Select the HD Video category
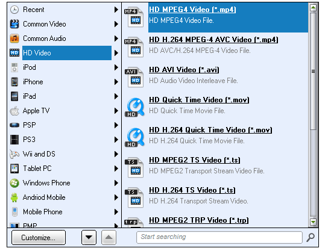Image resolution: width=328 pixels, height=251 pixels. (x=64, y=53)
